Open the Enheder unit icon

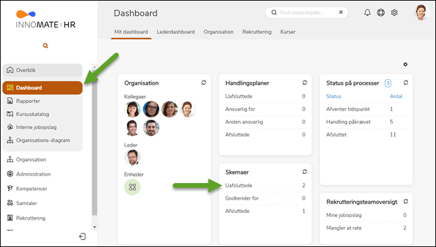pyautogui.click(x=133, y=187)
